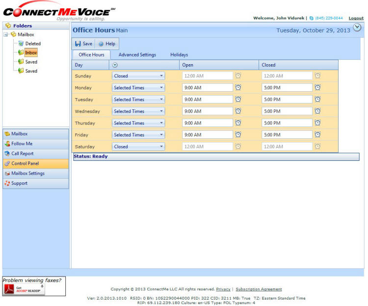Click the Friday closed time field
This screenshot has width=368, height=306.
tap(287, 134)
